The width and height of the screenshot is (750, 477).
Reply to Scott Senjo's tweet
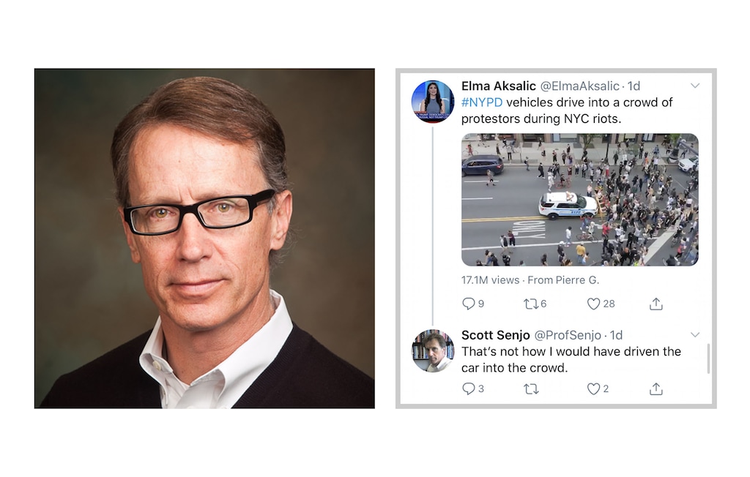[x=469, y=388]
